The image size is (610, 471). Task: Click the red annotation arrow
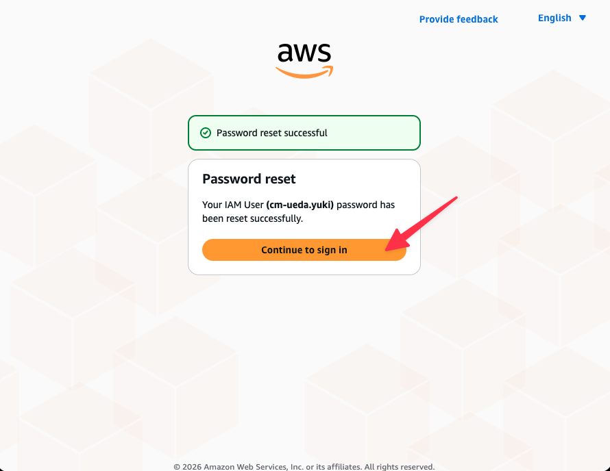(x=421, y=224)
